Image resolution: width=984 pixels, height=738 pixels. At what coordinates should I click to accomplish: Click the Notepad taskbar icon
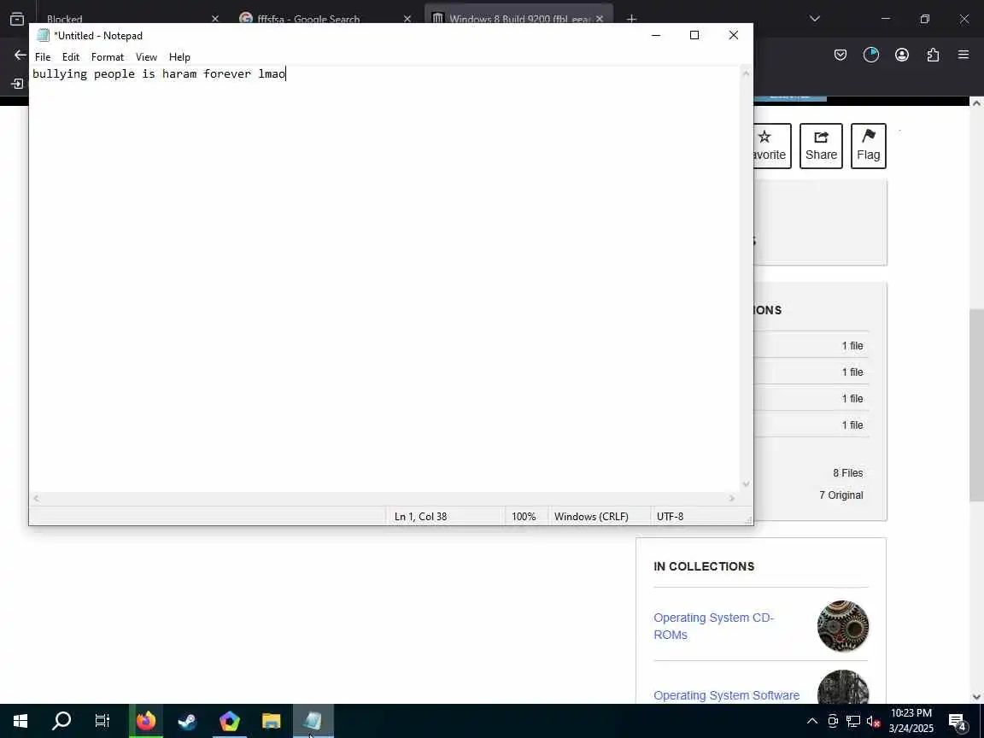pos(313,721)
